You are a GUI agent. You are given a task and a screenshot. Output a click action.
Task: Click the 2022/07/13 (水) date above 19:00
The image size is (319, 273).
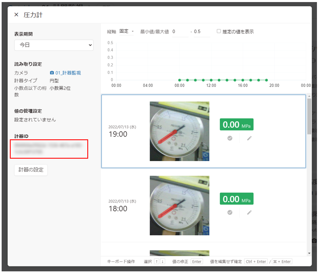click(x=122, y=127)
